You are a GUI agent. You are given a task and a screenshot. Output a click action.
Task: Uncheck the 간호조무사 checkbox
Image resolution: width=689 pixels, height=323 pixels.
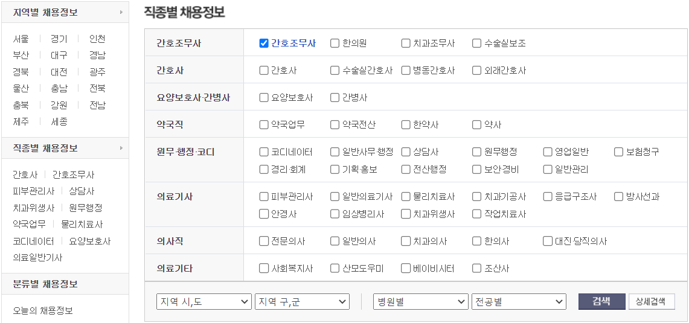(x=264, y=43)
